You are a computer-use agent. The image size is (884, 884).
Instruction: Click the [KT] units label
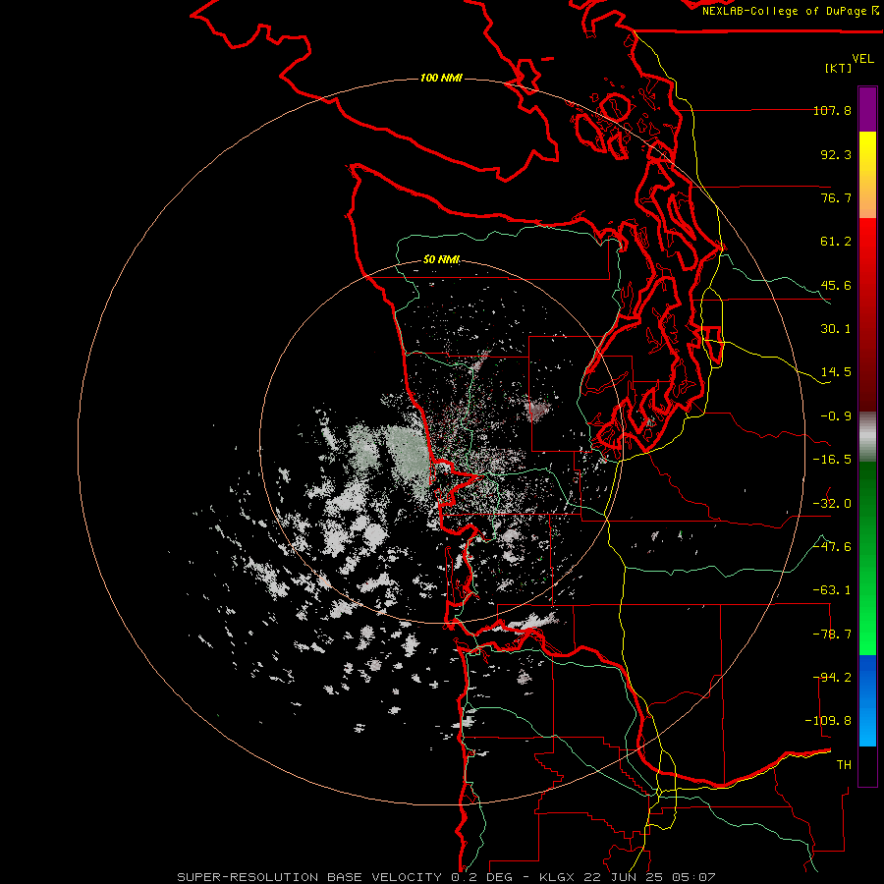pyautogui.click(x=839, y=68)
